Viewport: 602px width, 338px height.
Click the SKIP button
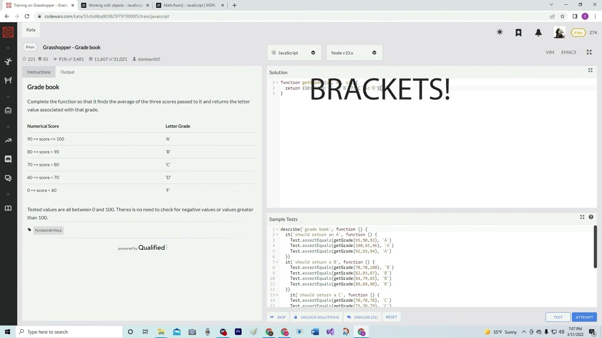click(x=278, y=317)
